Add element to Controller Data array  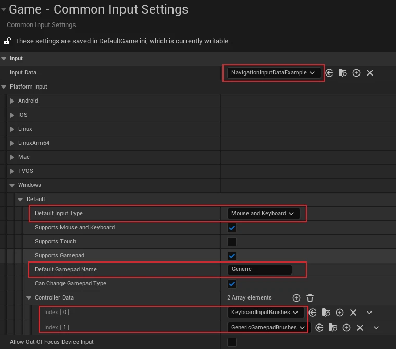tap(296, 298)
